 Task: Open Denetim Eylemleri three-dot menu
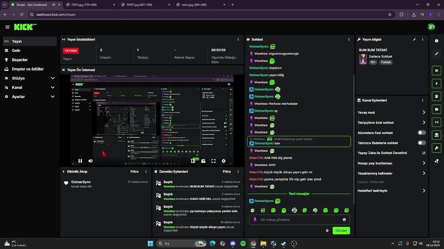click(x=238, y=172)
